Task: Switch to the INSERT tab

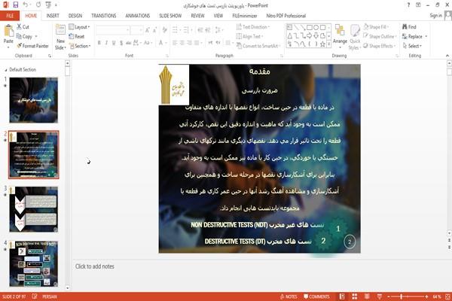Action: click(53, 16)
